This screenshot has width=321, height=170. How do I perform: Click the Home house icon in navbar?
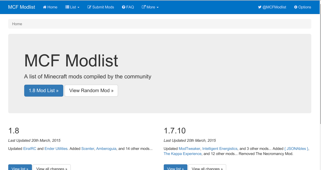[x=45, y=7]
